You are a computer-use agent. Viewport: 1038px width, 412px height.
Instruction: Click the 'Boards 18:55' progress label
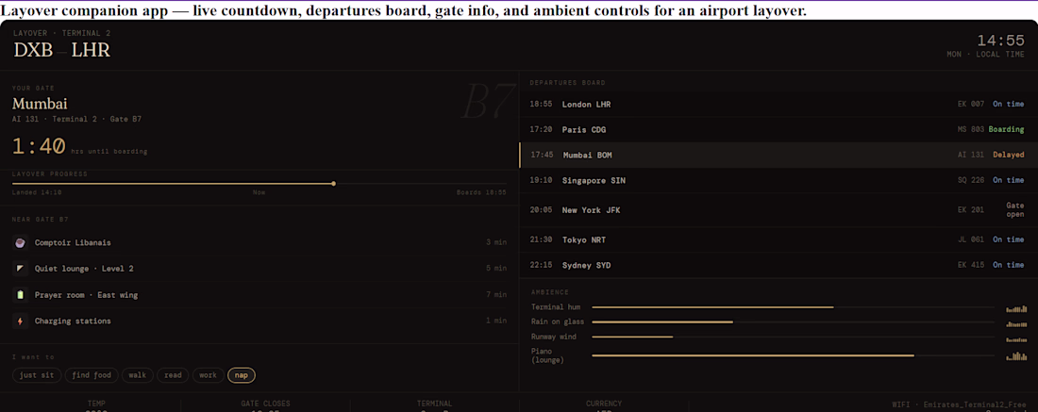pyautogui.click(x=482, y=192)
